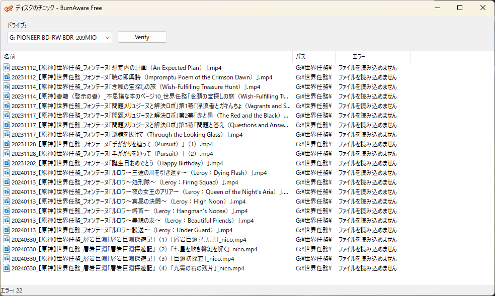
Task: Click error text in 'Firing Squad' row
Action: coord(367,182)
